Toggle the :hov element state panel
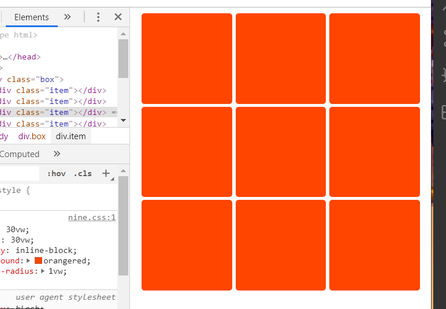 [56, 174]
